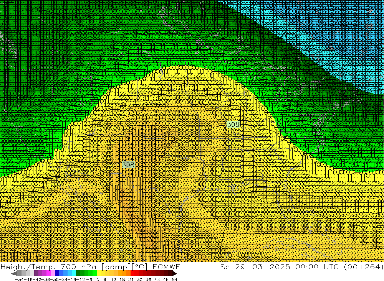Click the (00+264) forecast hour label
This screenshot has height=281, width=384.
pos(364,266)
